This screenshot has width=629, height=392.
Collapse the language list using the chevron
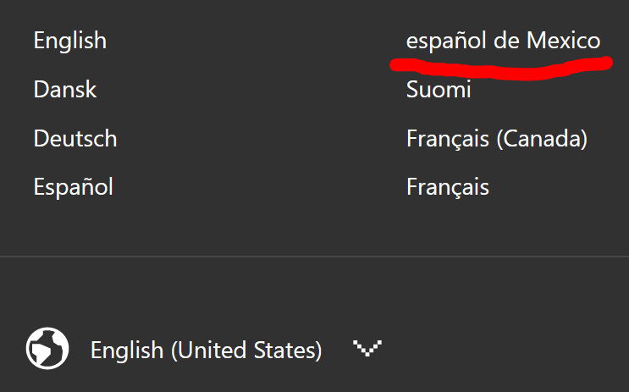point(367,349)
